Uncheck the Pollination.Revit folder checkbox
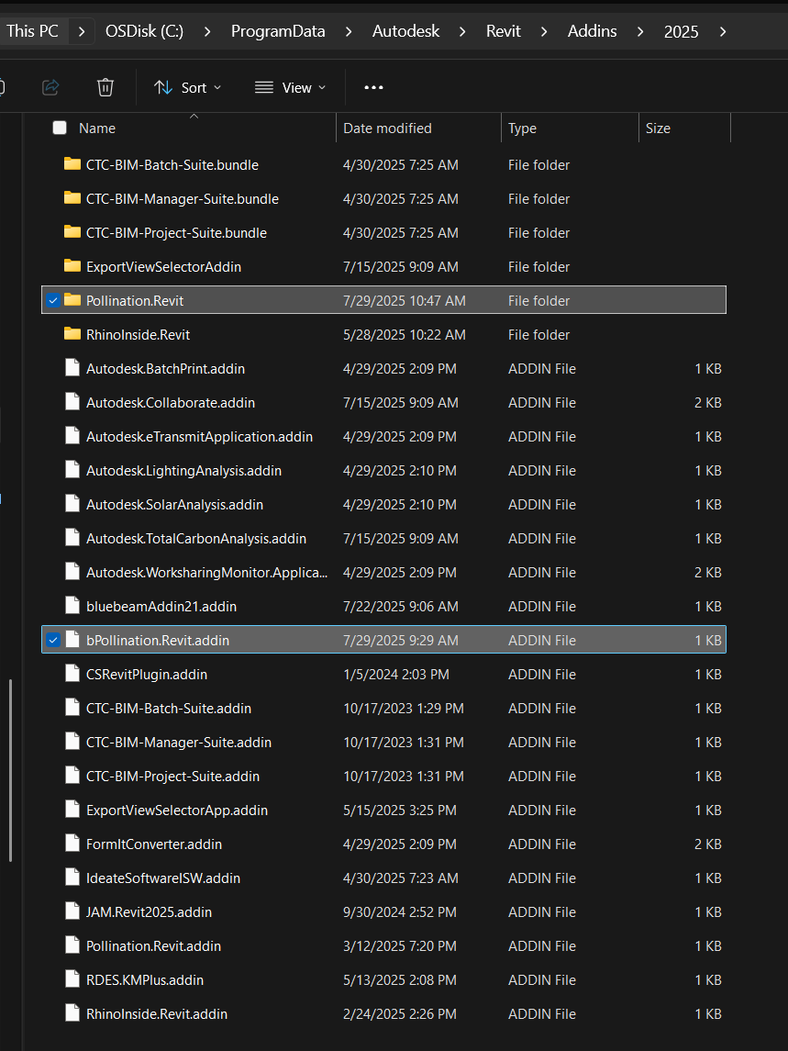This screenshot has width=788, height=1051. point(53,300)
